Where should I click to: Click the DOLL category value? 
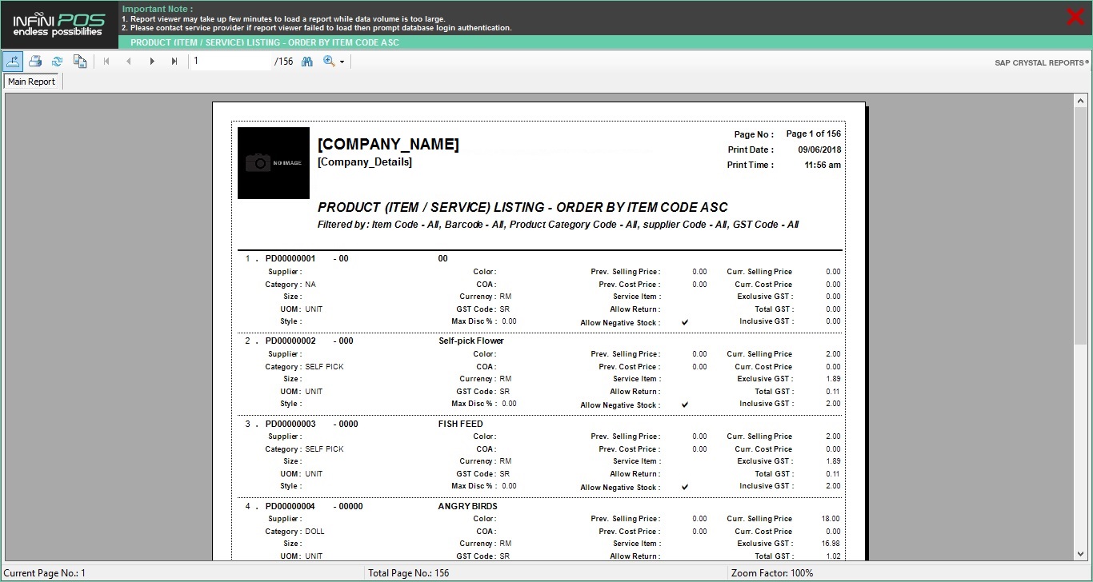click(x=315, y=532)
